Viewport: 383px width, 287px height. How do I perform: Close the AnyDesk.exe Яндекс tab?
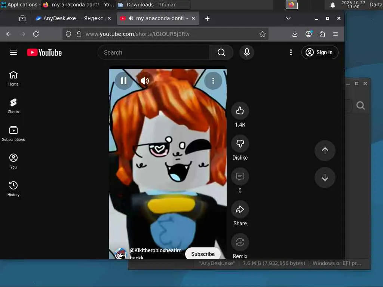coord(109,18)
